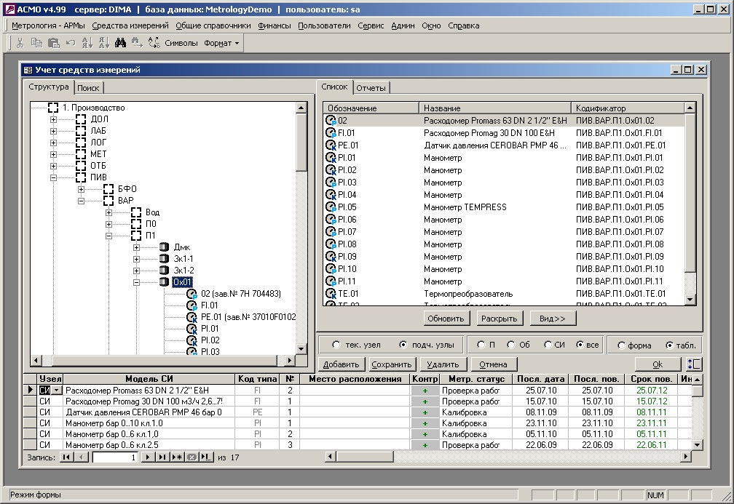Click the record number input field
Image resolution: width=734 pixels, height=504 pixels.
114,457
